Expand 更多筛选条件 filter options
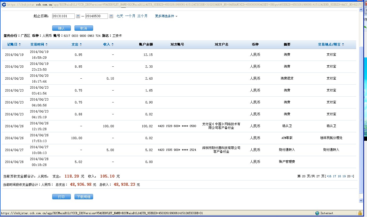This screenshot has width=367, height=217. 166,16
